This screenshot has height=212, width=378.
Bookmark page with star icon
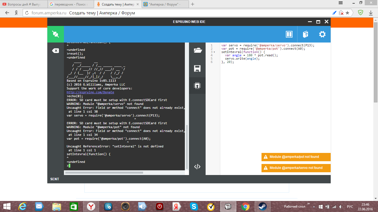pos(348,13)
